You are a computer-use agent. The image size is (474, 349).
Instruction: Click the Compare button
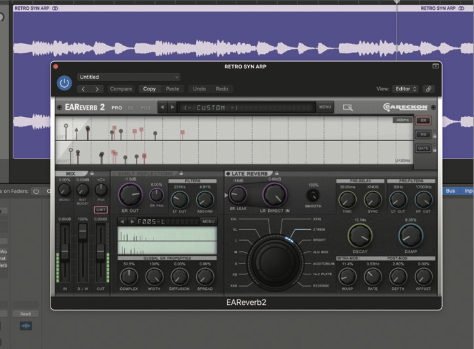121,89
